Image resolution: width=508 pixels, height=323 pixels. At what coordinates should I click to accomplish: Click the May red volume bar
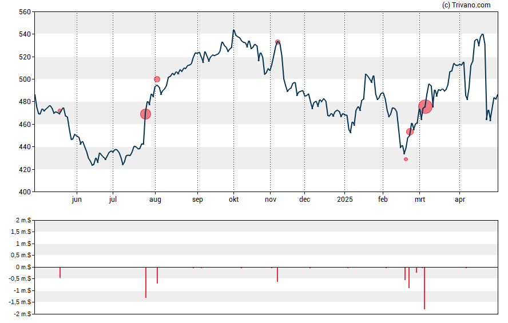pyautogui.click(x=60, y=273)
